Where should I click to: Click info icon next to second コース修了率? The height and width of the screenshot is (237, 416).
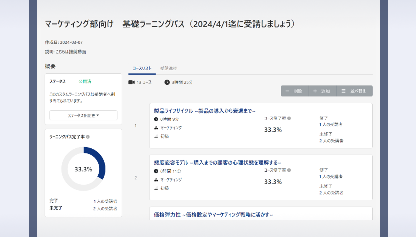click(x=289, y=170)
